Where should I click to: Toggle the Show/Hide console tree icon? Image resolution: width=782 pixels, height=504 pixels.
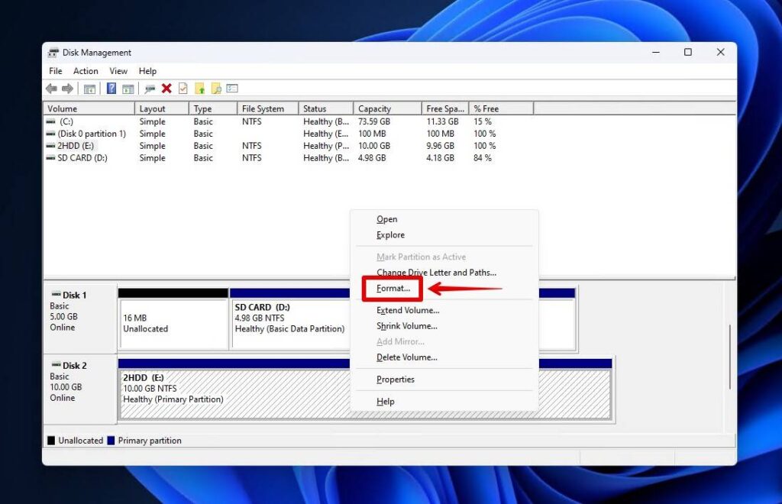pyautogui.click(x=89, y=89)
